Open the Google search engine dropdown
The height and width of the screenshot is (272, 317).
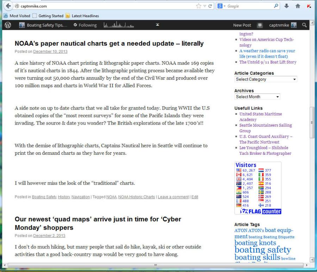[221, 6]
